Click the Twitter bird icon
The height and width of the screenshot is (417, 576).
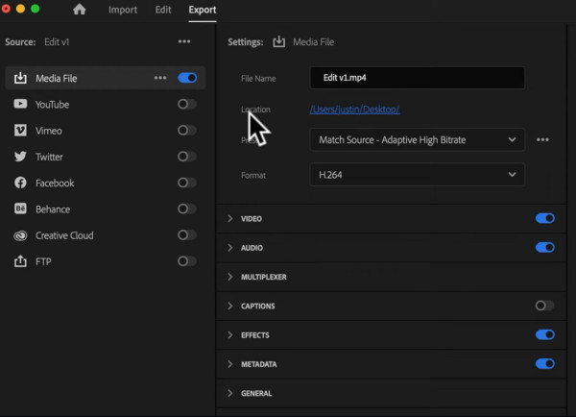(x=20, y=157)
